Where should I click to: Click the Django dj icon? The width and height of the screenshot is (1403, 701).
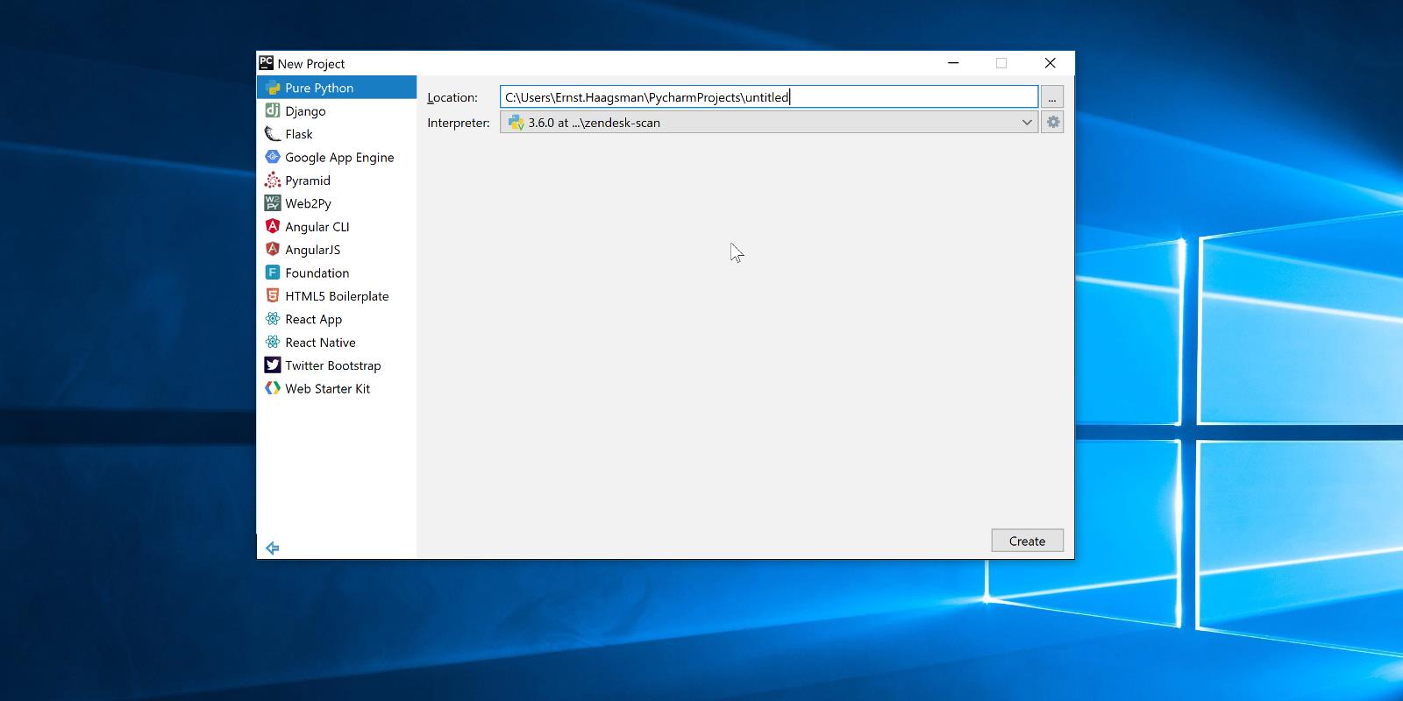[273, 110]
